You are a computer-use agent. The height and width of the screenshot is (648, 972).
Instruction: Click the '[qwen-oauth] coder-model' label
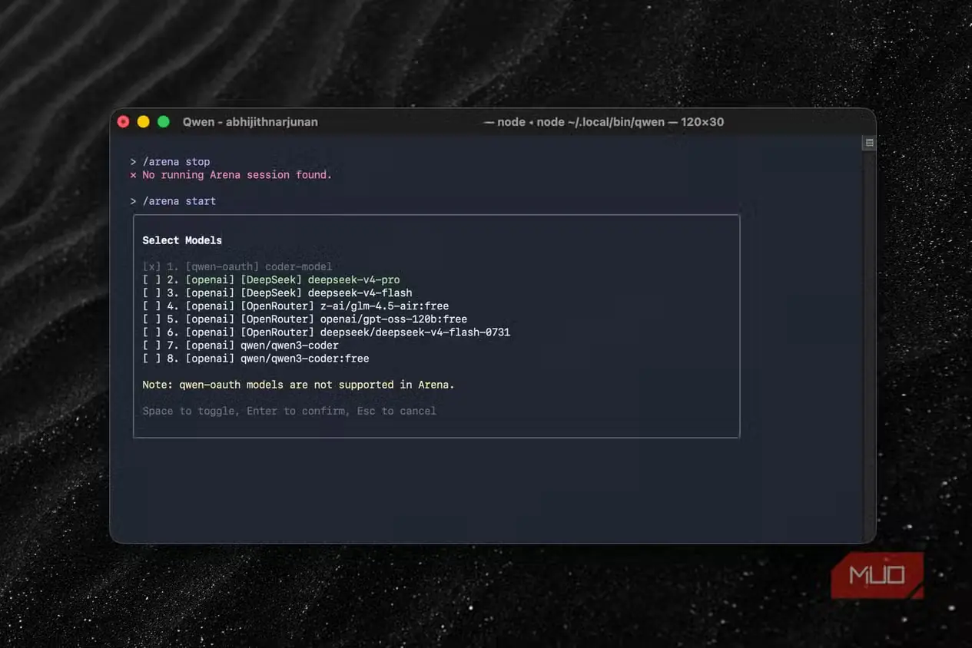[259, 266]
